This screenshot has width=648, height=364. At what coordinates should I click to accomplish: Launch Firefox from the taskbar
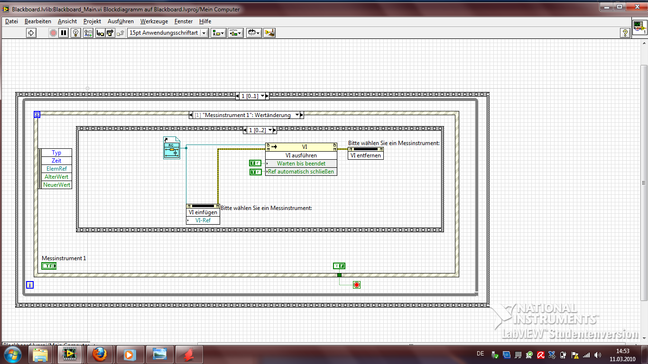100,354
